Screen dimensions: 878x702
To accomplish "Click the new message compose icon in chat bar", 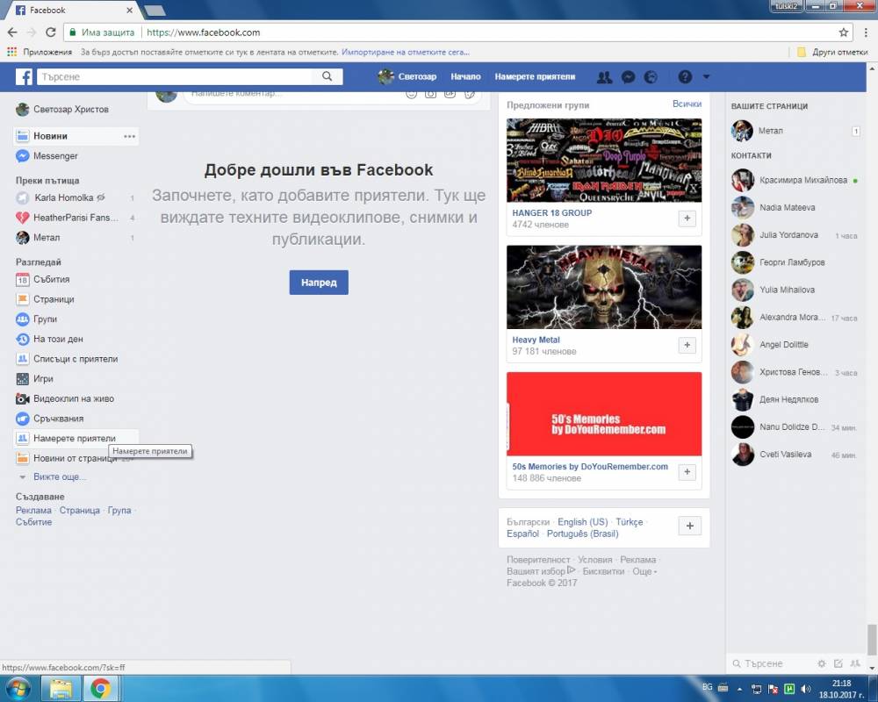I will click(x=838, y=663).
